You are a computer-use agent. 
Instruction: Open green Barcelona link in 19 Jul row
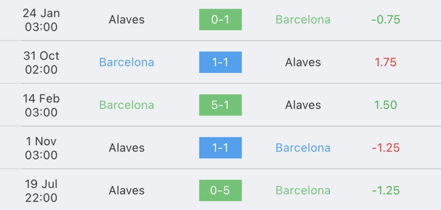[x=303, y=191]
